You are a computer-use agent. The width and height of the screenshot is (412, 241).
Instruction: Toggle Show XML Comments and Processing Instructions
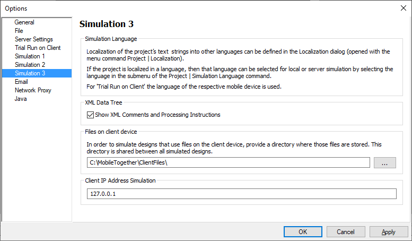point(90,115)
